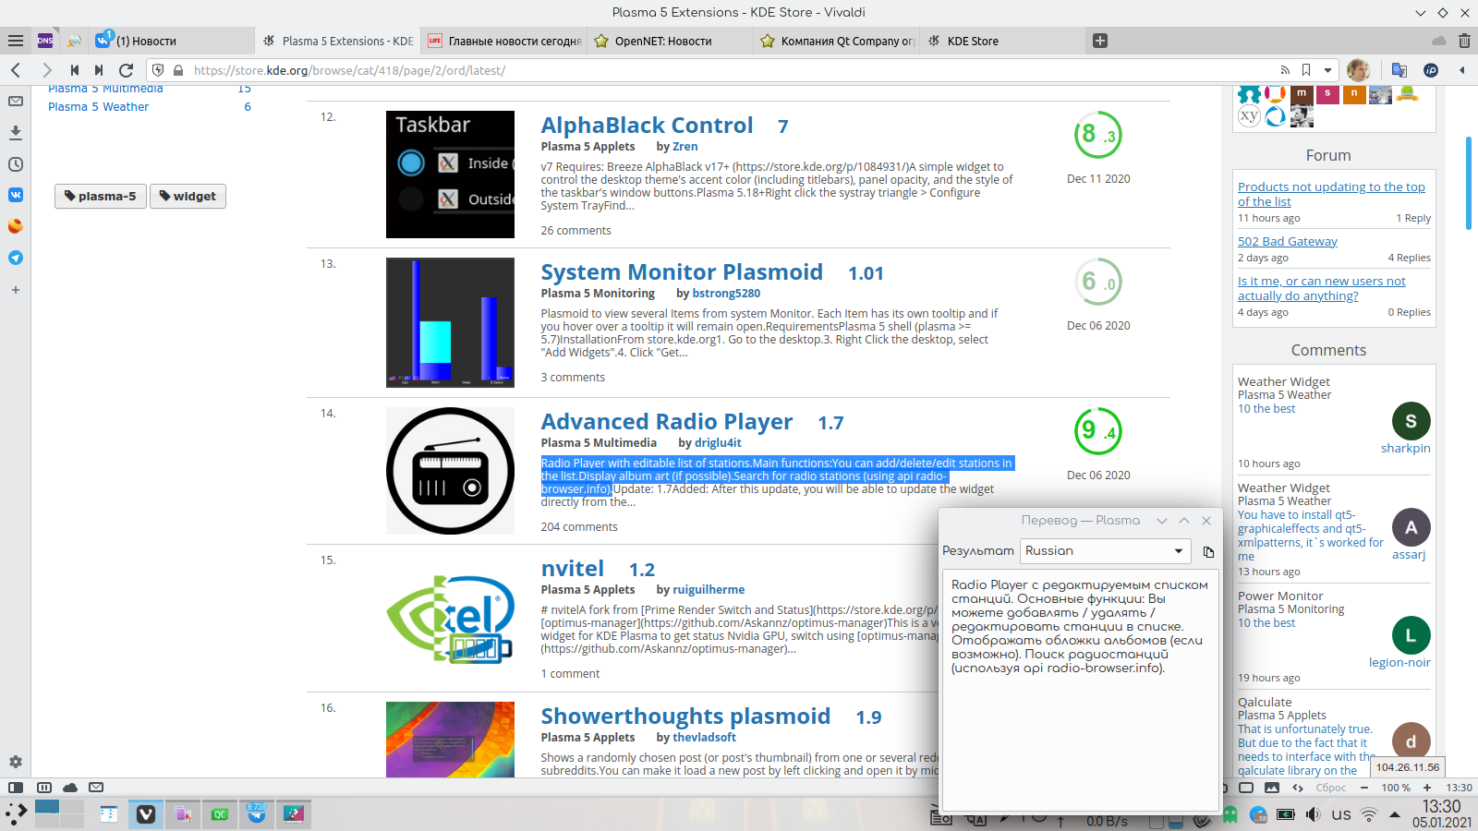Open page actions code icon in status bar
This screenshot has width=1478, height=831.
pyautogui.click(x=1298, y=789)
